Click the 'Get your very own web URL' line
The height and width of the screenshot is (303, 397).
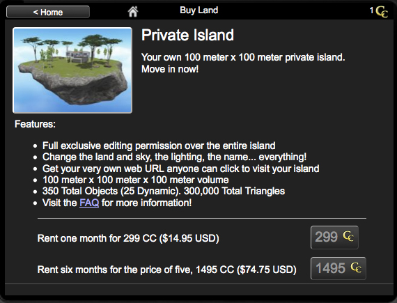(x=181, y=169)
